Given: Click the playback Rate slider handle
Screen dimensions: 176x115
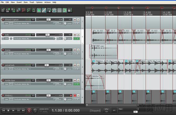Looking at the screenshot, I should (136, 112).
